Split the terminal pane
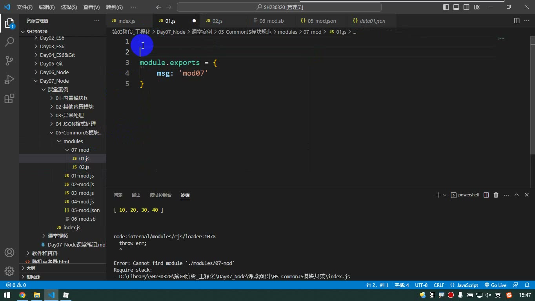 pos(486,195)
